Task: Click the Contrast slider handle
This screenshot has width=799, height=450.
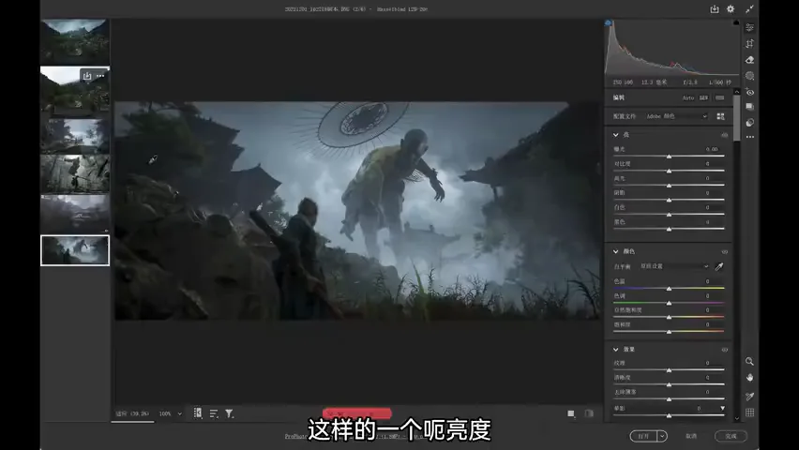Action: point(669,171)
